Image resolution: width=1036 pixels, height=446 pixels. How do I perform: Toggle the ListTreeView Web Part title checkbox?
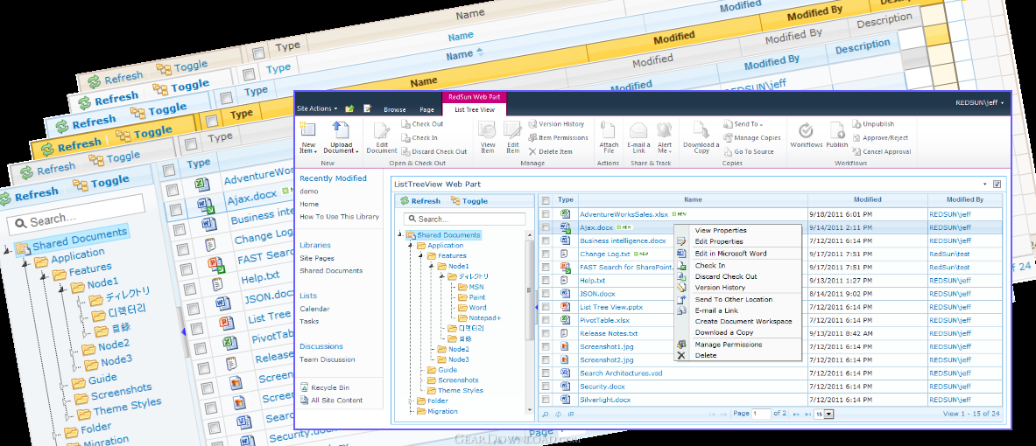pos(997,184)
